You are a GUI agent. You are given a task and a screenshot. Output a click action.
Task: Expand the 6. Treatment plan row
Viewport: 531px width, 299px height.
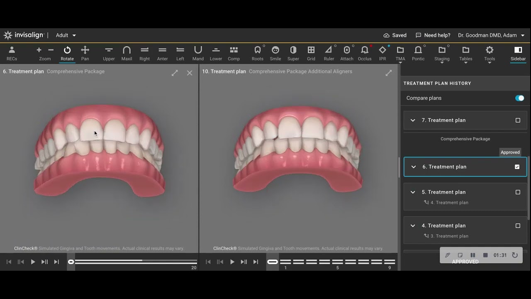(413, 167)
